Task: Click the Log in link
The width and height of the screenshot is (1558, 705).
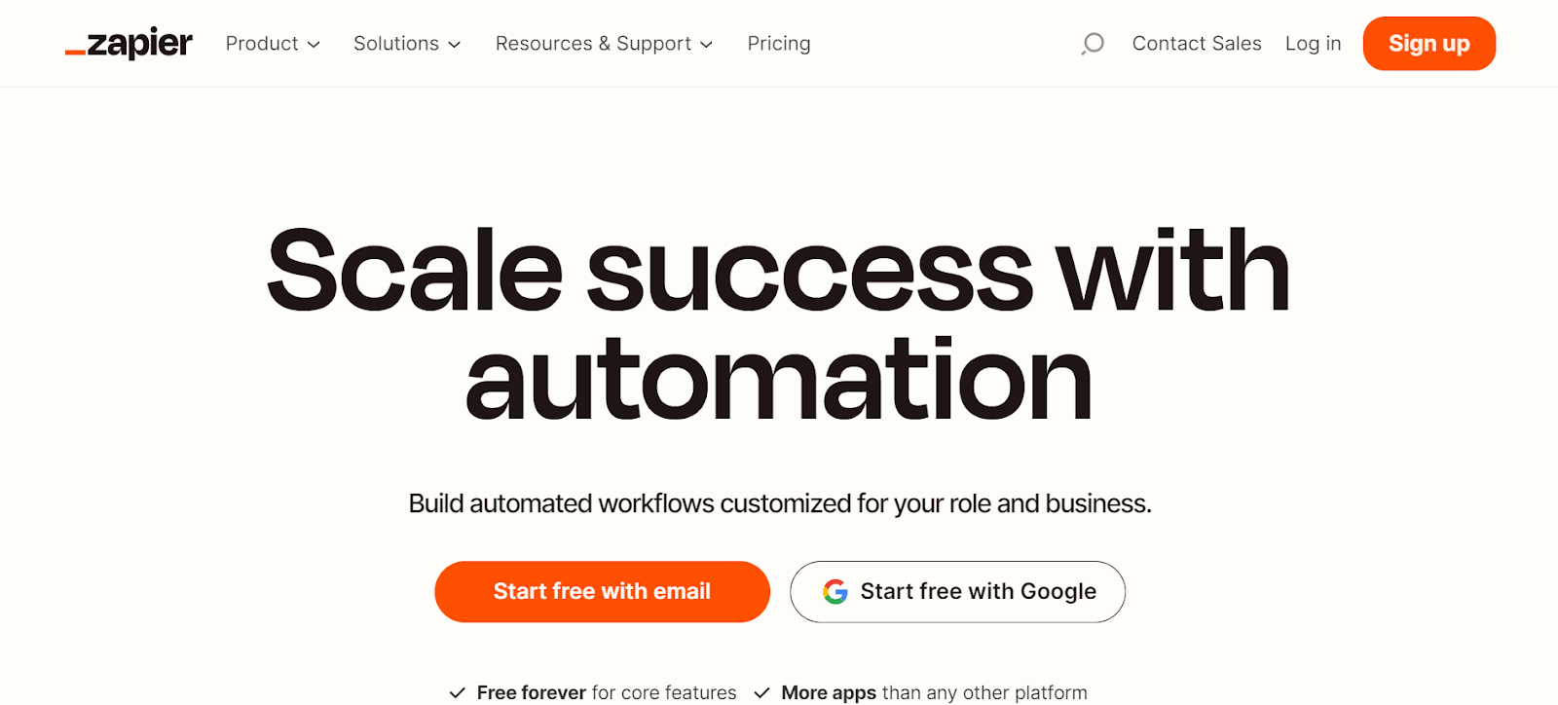Action: pos(1313,43)
